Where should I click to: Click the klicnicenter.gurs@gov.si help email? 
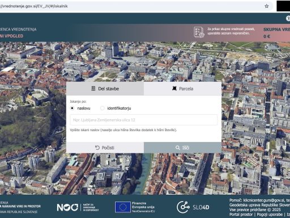click(263, 200)
